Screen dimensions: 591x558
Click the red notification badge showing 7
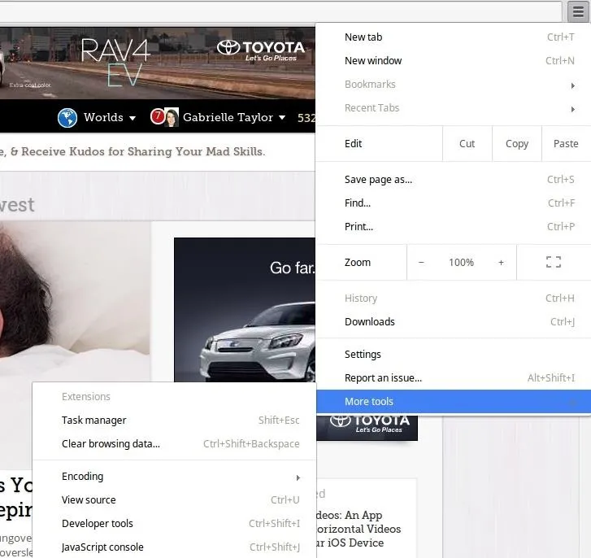pyautogui.click(x=158, y=116)
